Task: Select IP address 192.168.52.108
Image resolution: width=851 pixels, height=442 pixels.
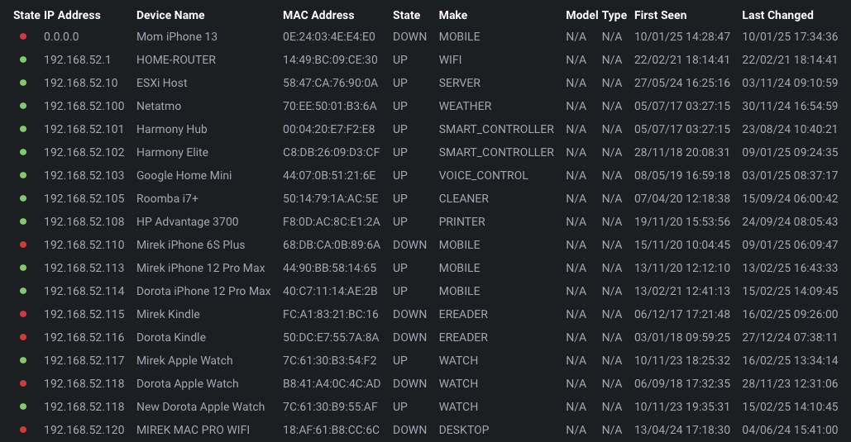Action: pos(84,221)
